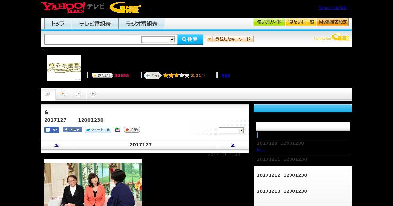Screen dimensions: 393x206
Task: Open the テレビ番組表 tab
Action: coord(95,24)
